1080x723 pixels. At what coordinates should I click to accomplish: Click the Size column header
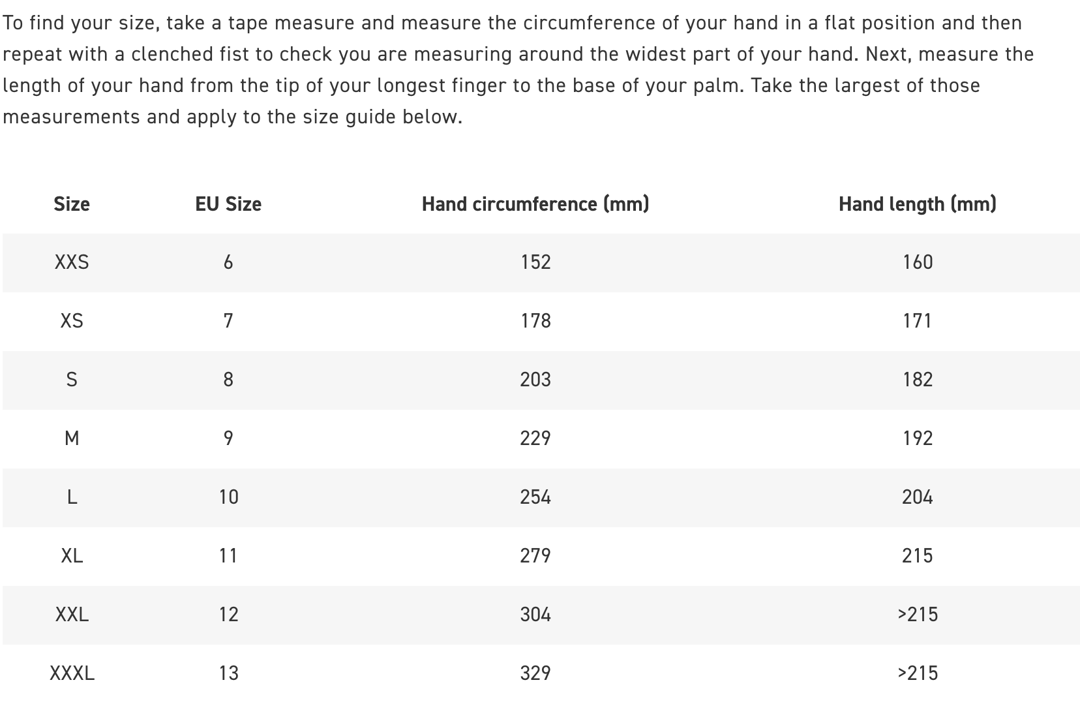coord(72,204)
